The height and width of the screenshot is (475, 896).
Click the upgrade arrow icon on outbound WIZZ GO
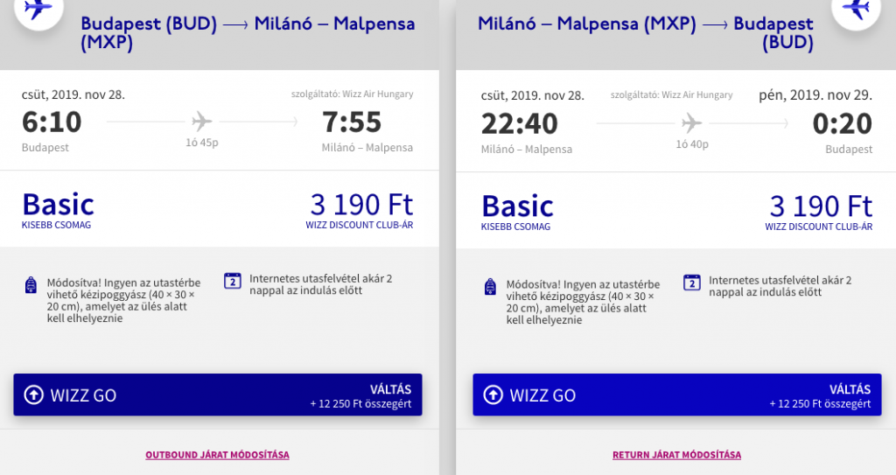tap(34, 395)
